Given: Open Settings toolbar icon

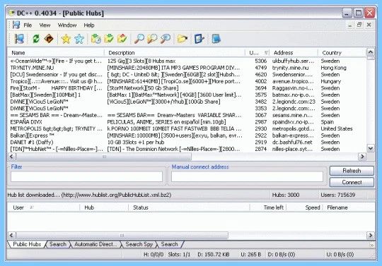Looking at the screenshot, I should [199, 39].
